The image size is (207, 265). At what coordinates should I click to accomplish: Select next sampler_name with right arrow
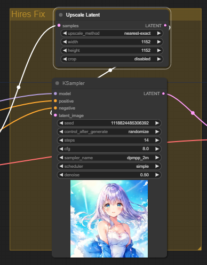(157, 158)
